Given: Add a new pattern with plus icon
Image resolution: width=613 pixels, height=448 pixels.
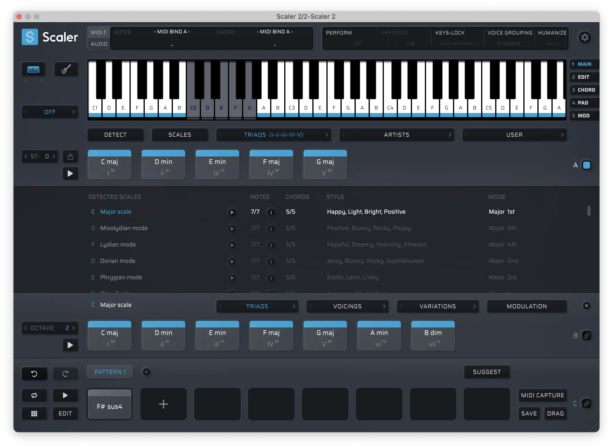Looking at the screenshot, I should (x=147, y=372).
